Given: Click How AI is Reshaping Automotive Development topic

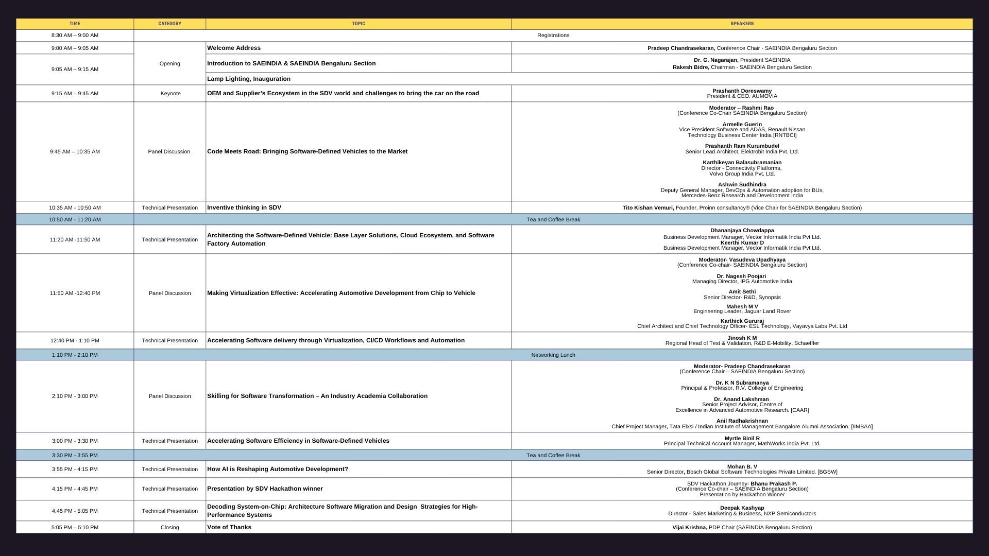Looking at the screenshot, I should pyautogui.click(x=277, y=469).
